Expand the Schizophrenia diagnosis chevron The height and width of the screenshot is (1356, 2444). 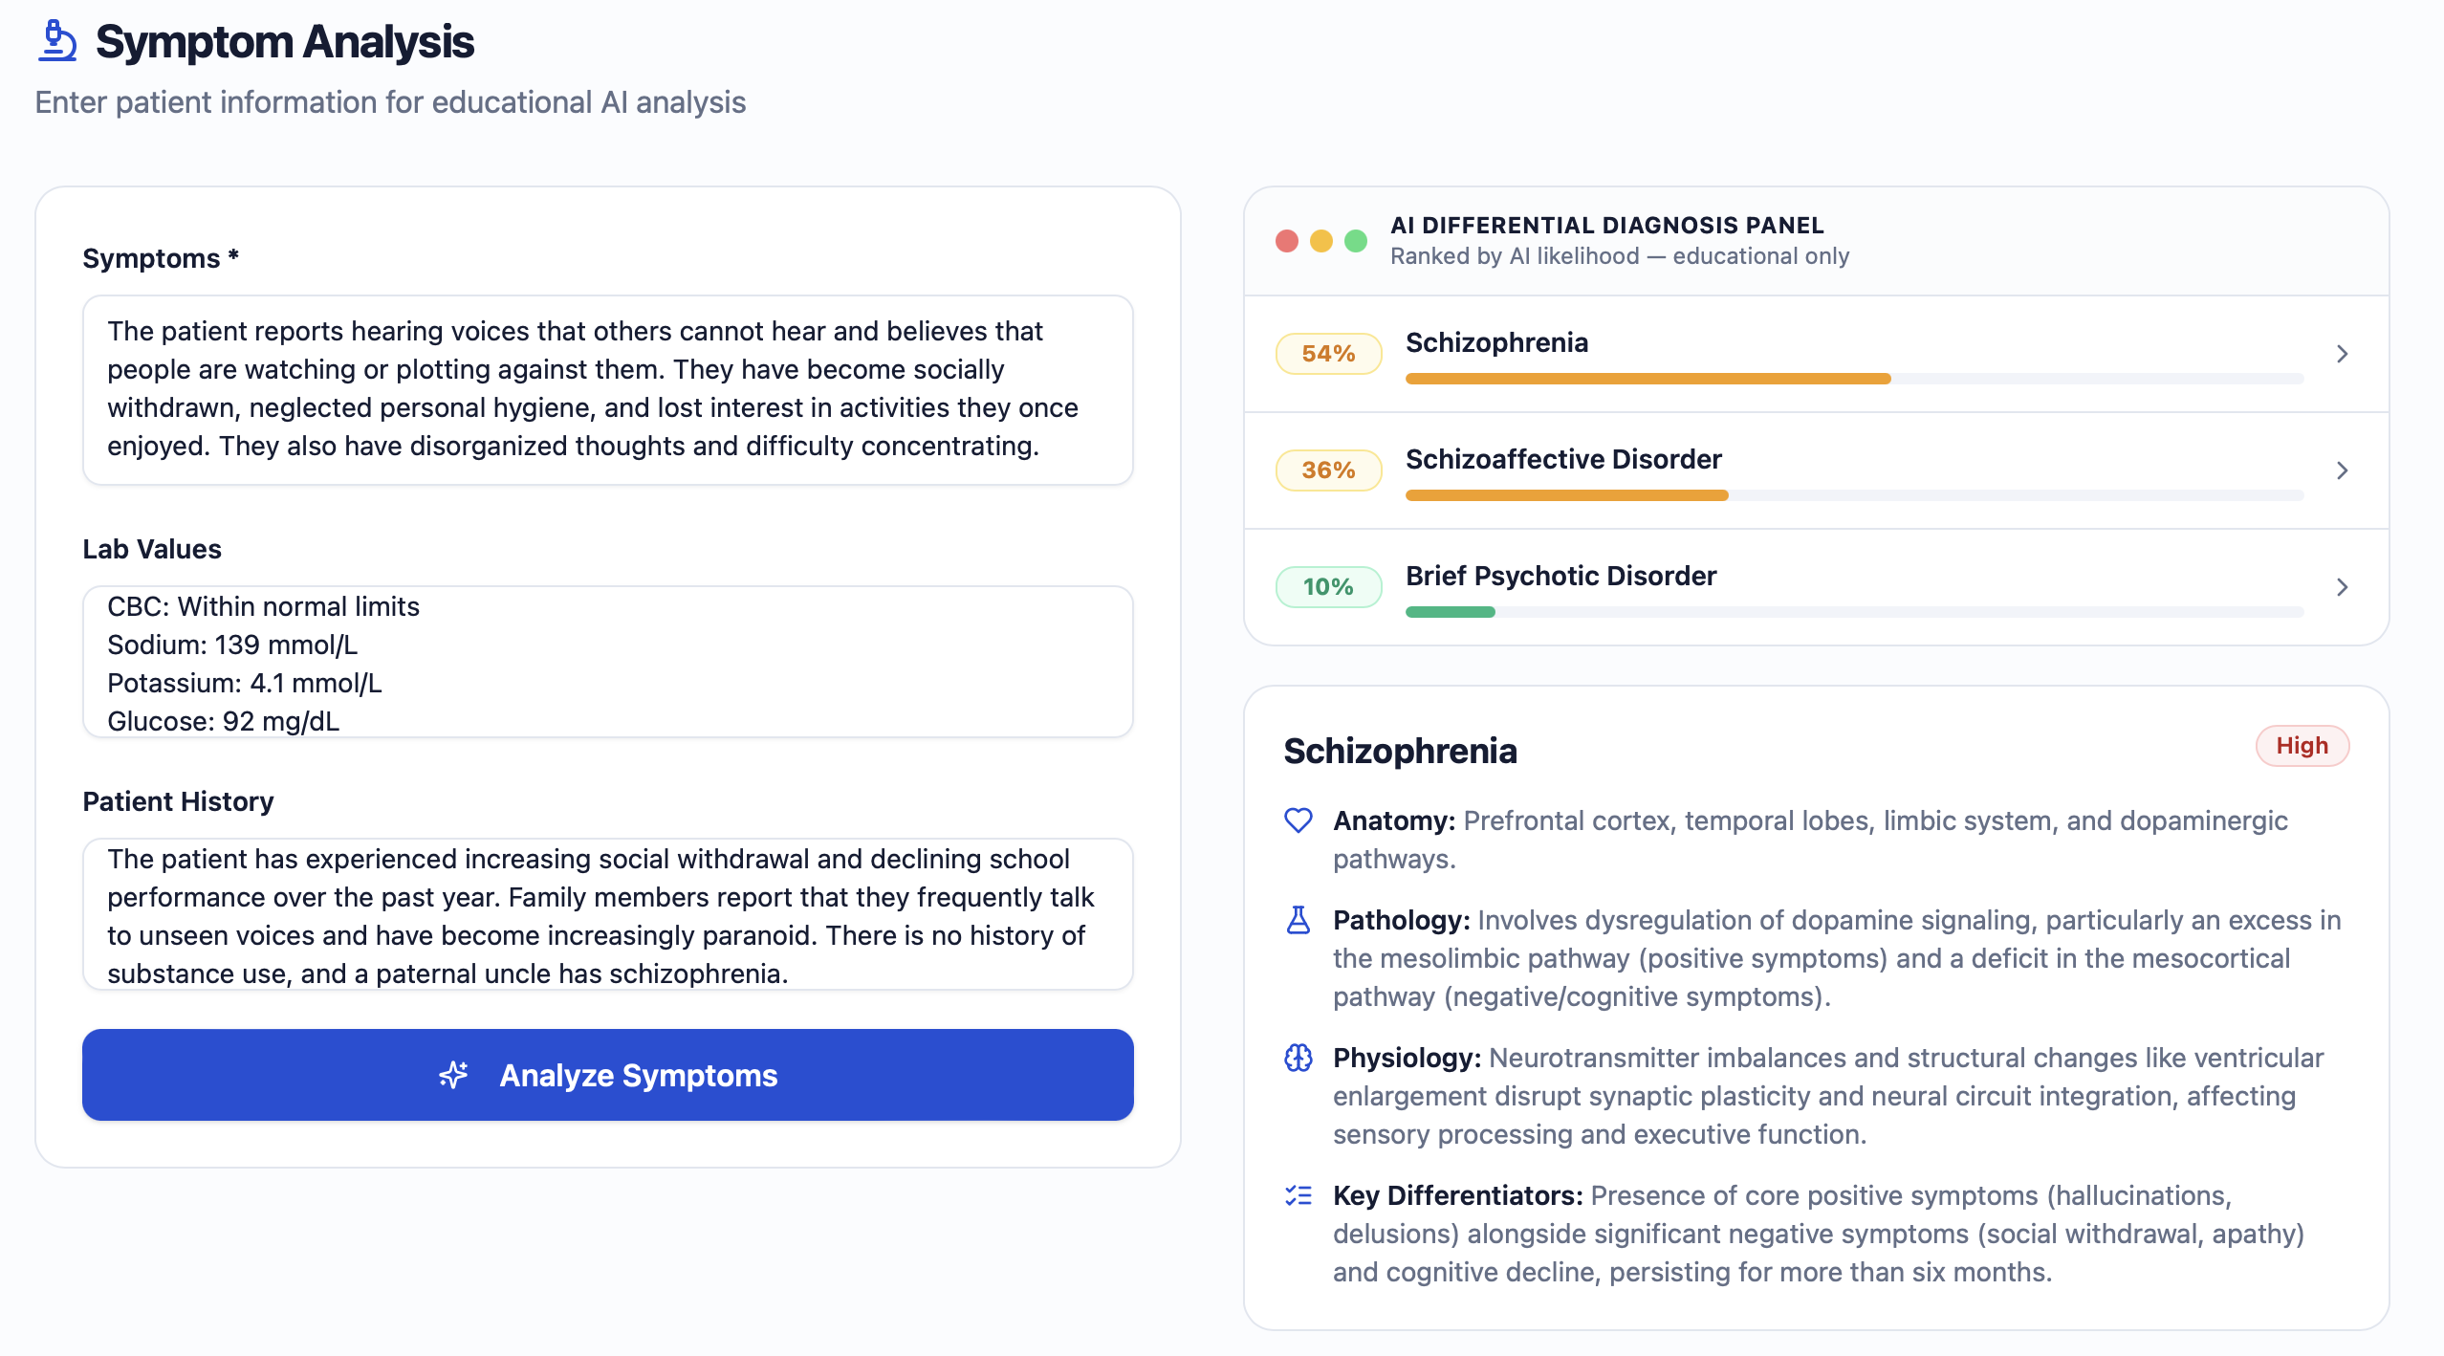point(2343,354)
